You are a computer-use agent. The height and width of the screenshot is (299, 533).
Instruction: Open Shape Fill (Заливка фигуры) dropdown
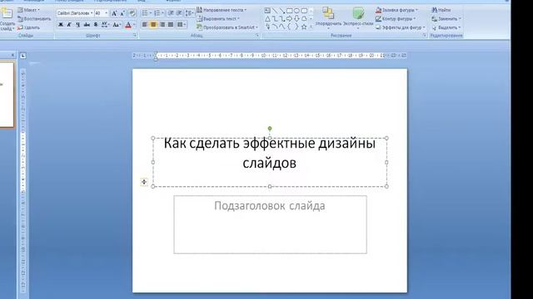pos(397,10)
